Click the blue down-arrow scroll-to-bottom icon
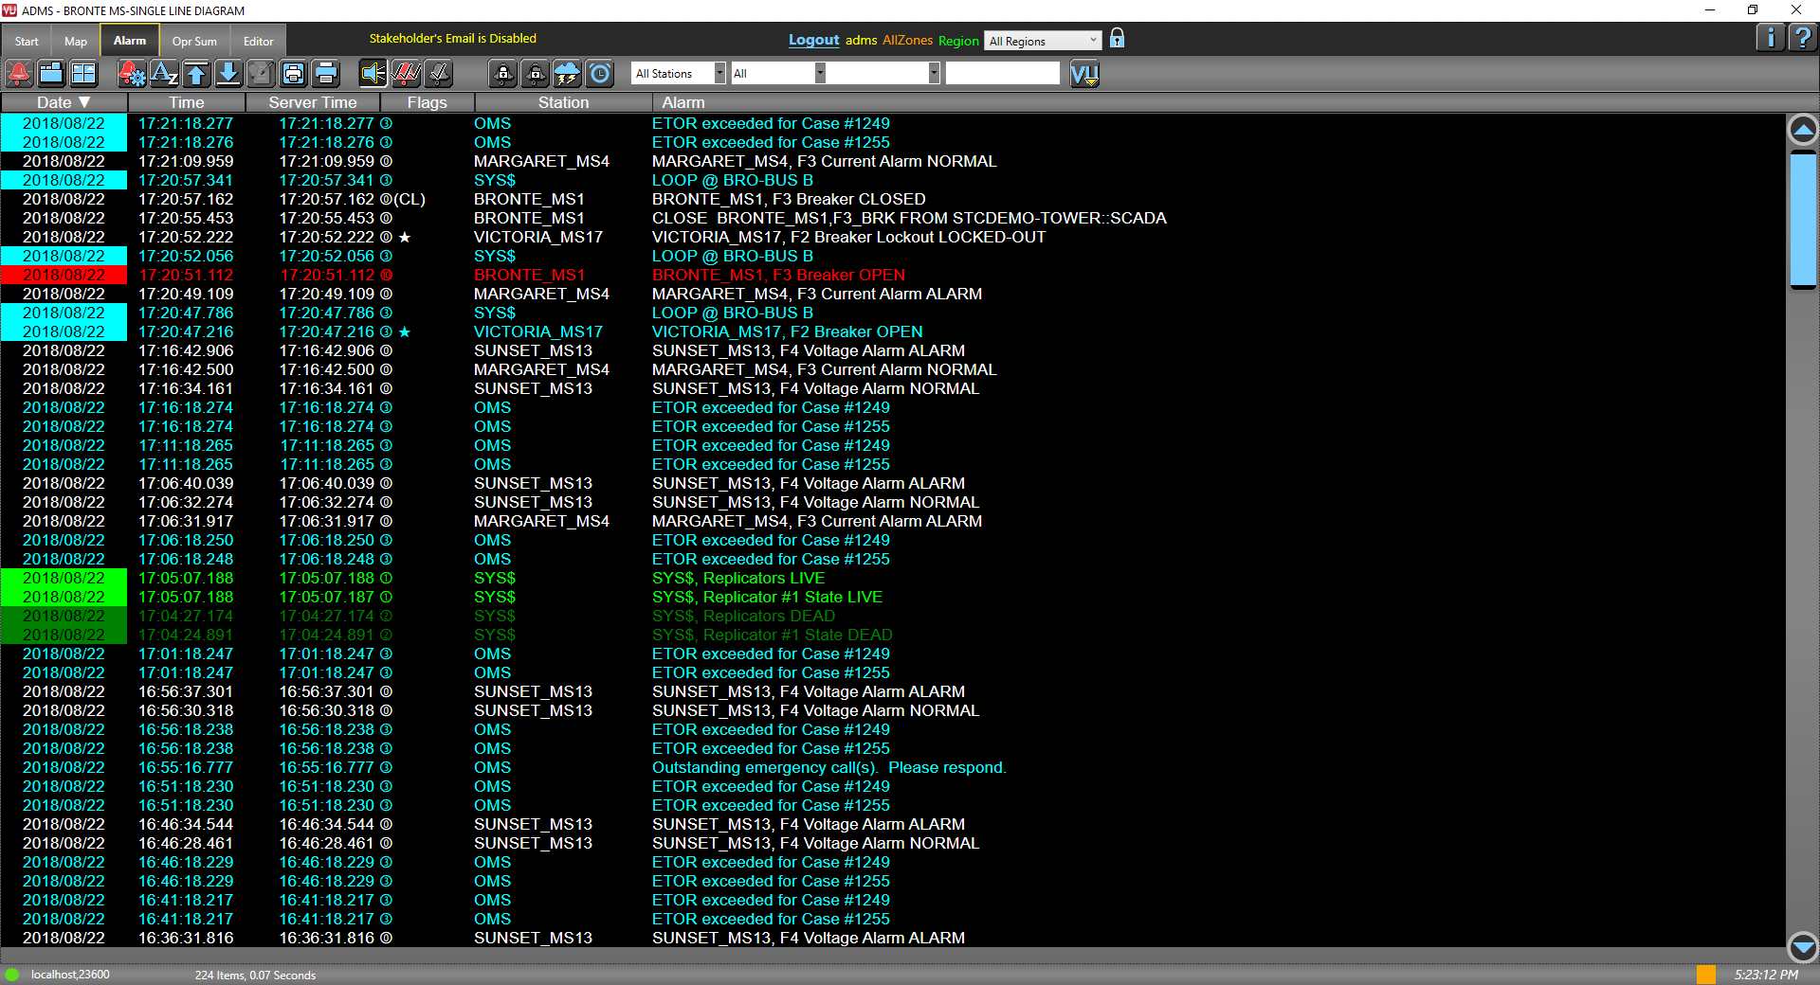Image resolution: width=1820 pixels, height=985 pixels. coord(228,73)
